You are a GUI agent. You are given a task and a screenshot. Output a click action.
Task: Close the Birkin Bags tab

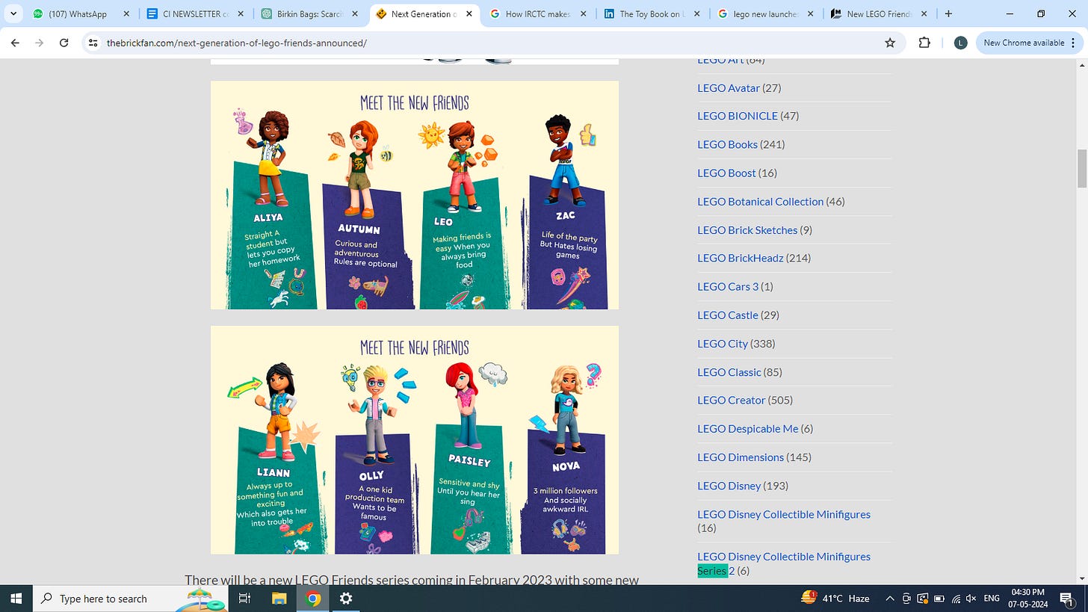point(354,13)
